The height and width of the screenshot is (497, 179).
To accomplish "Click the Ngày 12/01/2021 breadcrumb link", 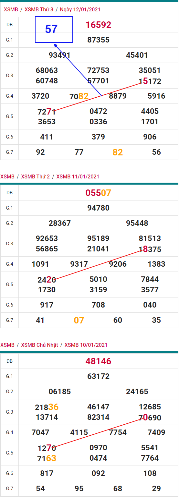I will coord(80,9).
